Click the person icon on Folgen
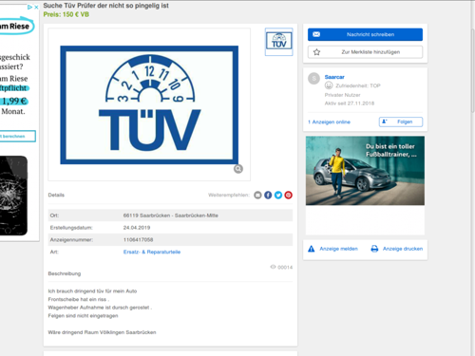 [x=385, y=122]
